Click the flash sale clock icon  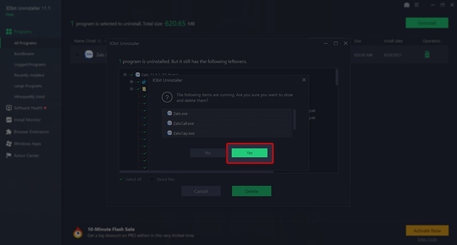(x=77, y=232)
